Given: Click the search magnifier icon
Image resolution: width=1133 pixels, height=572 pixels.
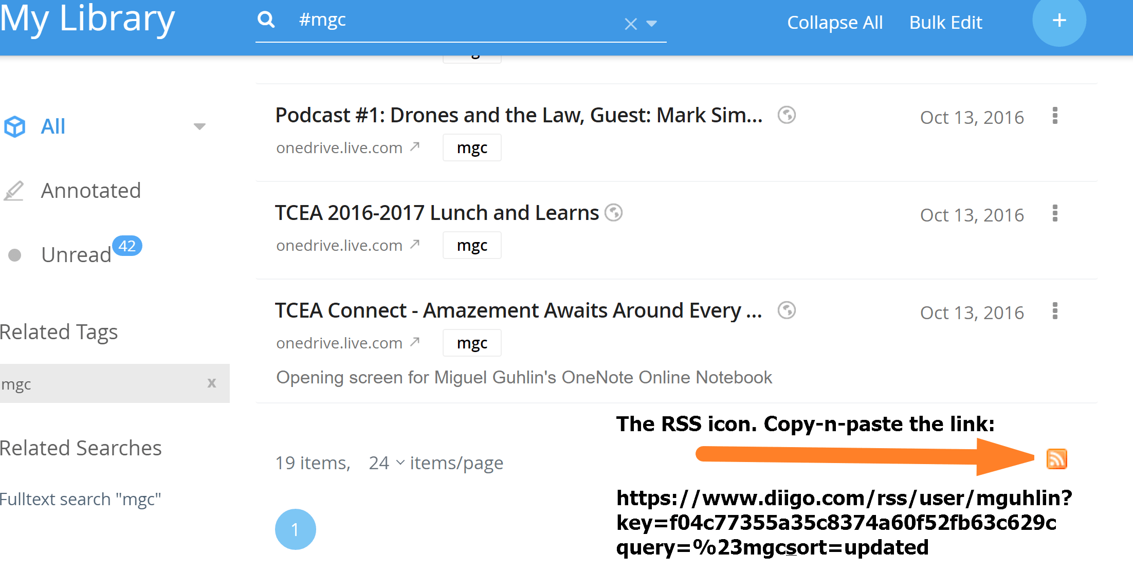Looking at the screenshot, I should pyautogui.click(x=266, y=20).
